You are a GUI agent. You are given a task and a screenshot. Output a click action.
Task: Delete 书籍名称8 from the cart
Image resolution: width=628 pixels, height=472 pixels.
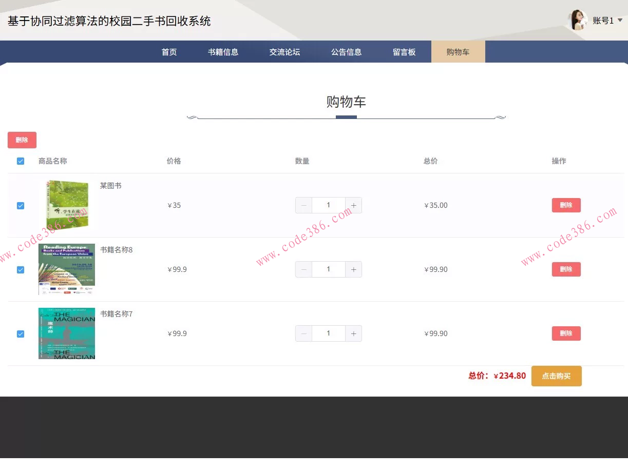click(566, 269)
